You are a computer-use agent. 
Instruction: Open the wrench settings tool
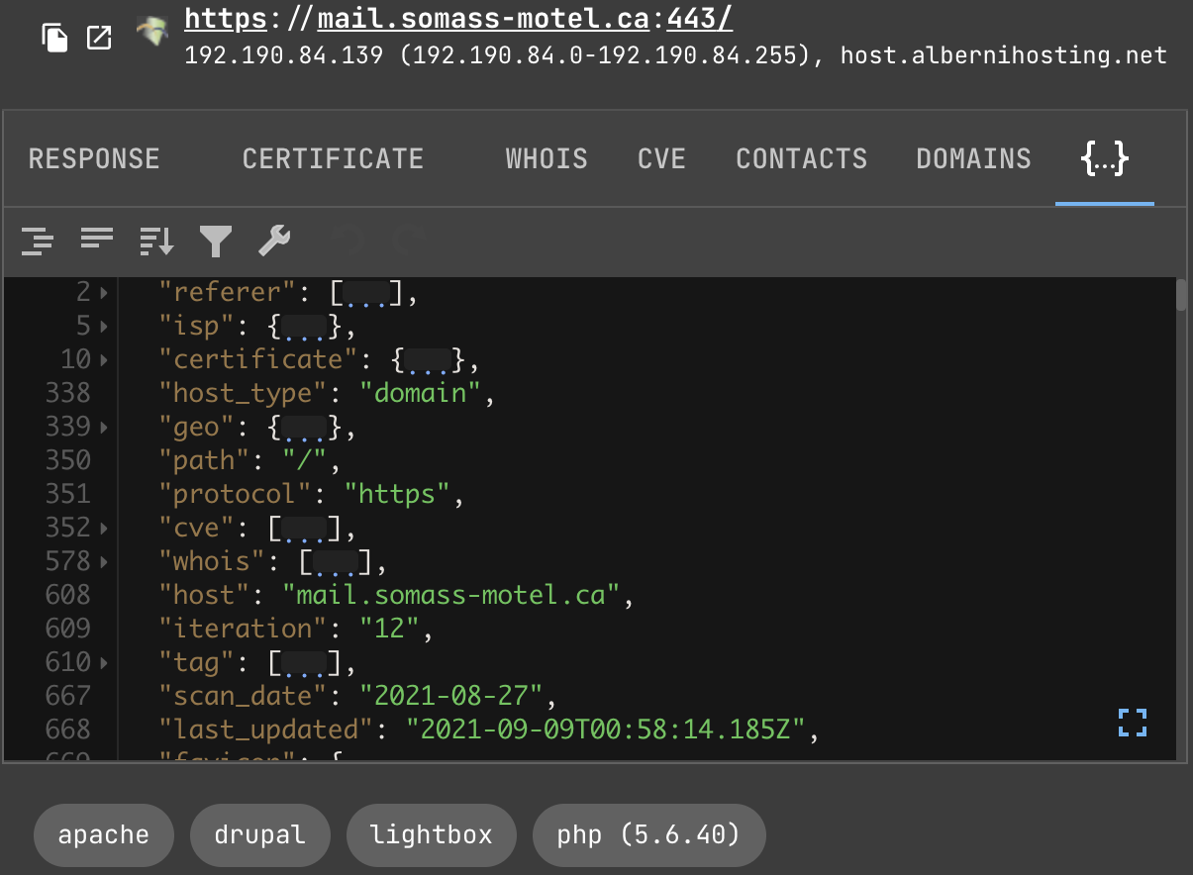click(x=274, y=241)
